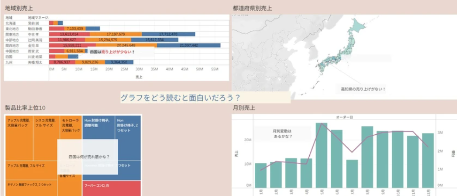458x196 pixels.
Task: Select the 四国 region label
Action: coord(8,56)
